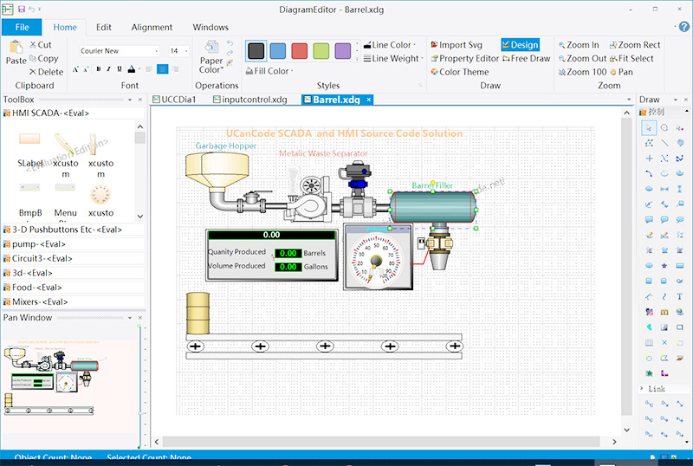Select the red style swatch
The height and width of the screenshot is (466, 693).
[x=299, y=51]
